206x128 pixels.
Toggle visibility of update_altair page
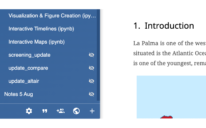[x=91, y=81]
